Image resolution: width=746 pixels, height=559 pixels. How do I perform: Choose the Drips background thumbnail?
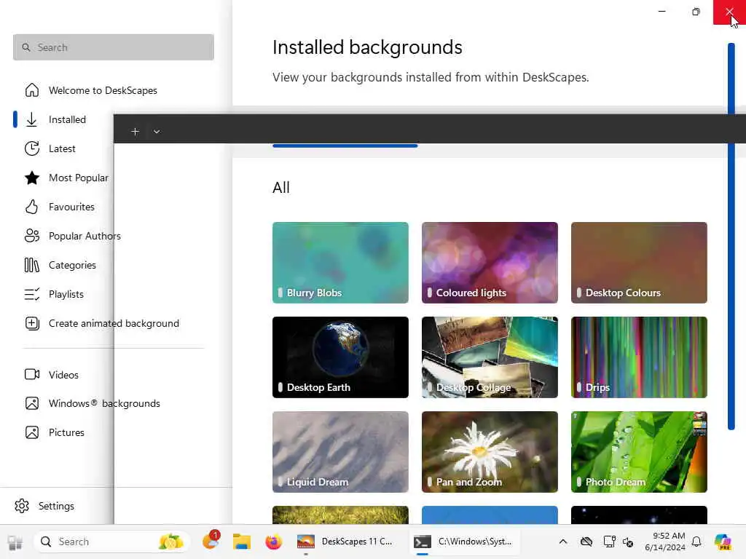pyautogui.click(x=639, y=357)
